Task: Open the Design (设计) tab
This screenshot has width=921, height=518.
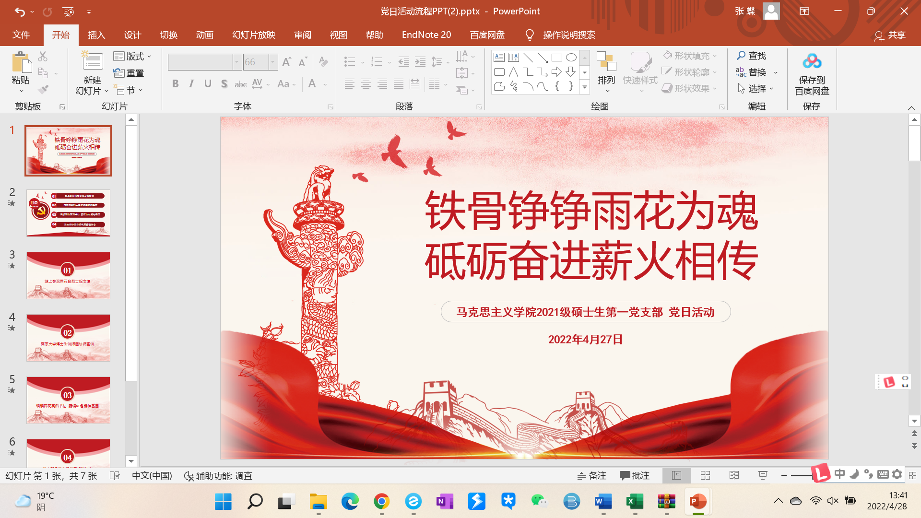Action: (132, 35)
